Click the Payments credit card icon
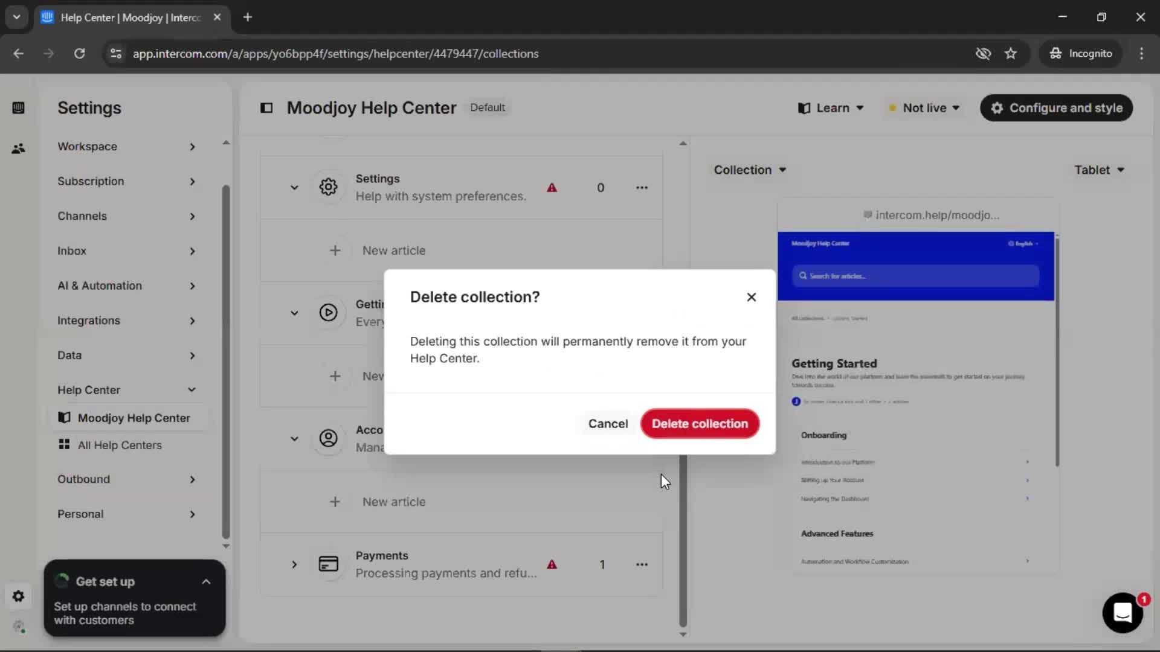 tap(328, 564)
